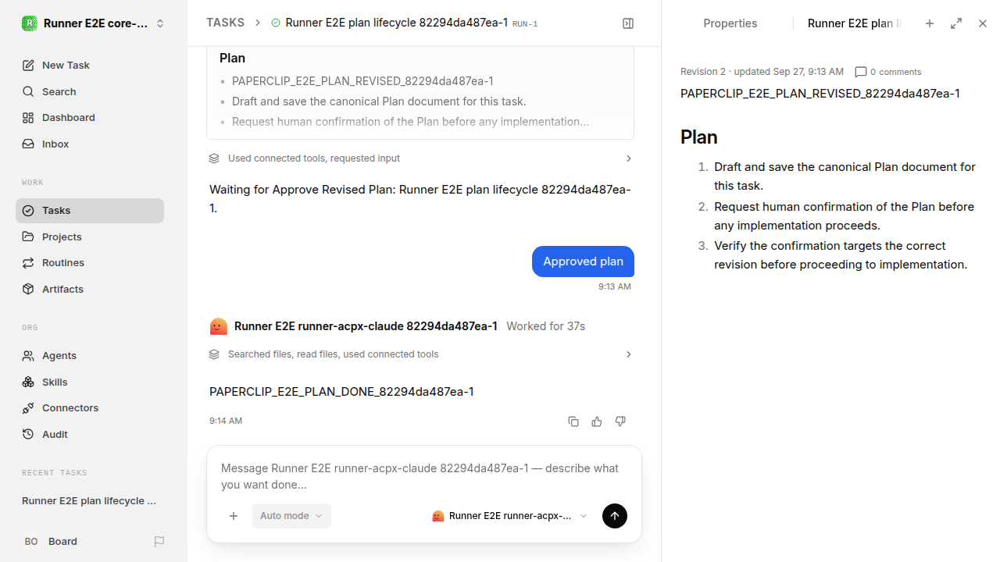This screenshot has height=562, width=1000.
Task: Select the Runner E2E plan tab
Action: pyautogui.click(x=854, y=23)
